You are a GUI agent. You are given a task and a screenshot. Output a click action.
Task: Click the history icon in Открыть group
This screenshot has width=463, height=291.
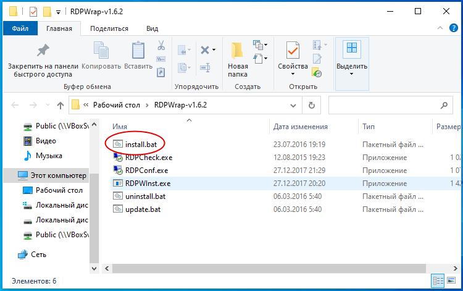pyautogui.click(x=317, y=72)
